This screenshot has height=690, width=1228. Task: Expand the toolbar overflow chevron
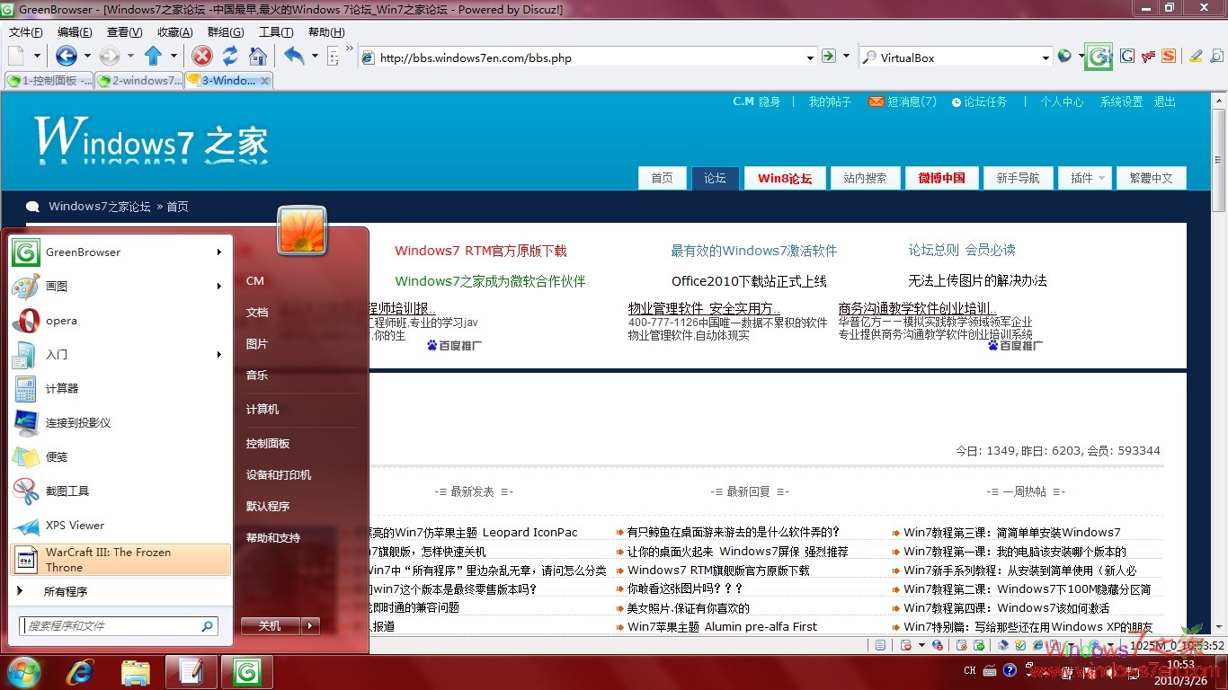(349, 49)
